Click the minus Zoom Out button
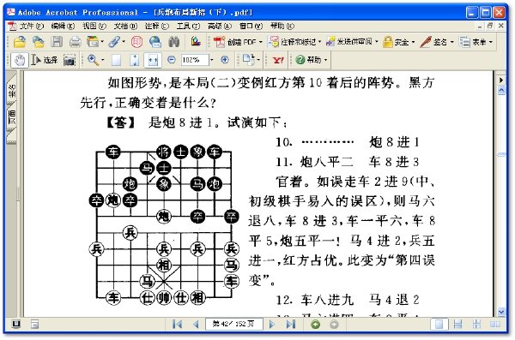The height and width of the screenshot is (340, 515). [x=171, y=60]
